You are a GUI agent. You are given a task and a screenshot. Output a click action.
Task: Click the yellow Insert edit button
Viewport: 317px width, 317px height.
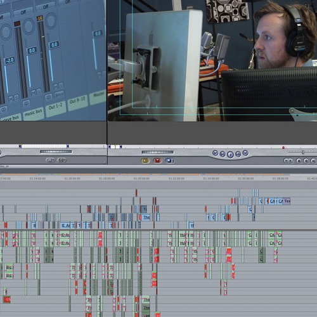(x=146, y=160)
